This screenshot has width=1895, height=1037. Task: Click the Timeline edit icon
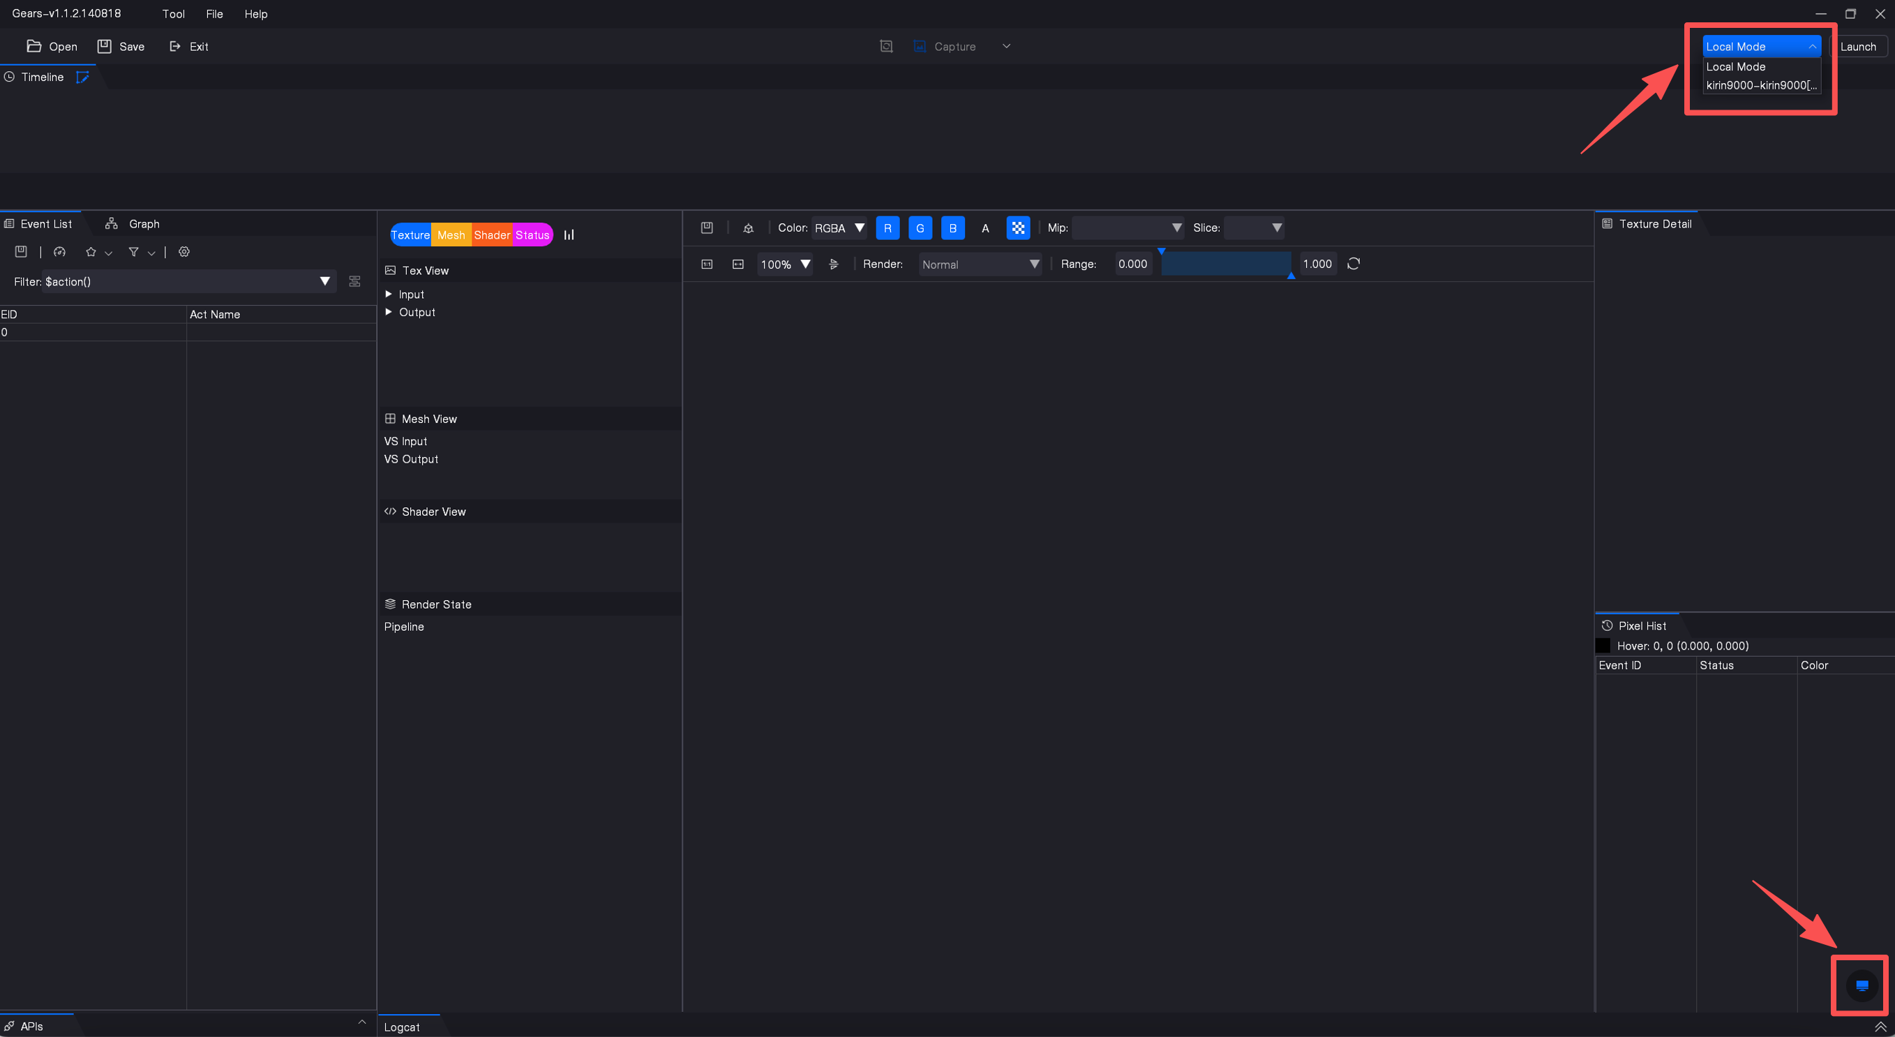(x=83, y=77)
